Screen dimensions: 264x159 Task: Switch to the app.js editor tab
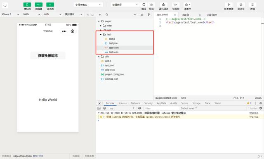(x=186, y=15)
